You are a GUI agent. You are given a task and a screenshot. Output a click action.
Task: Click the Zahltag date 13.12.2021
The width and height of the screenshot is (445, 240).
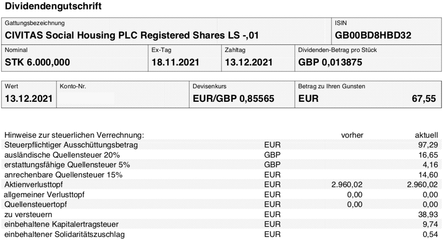[249, 63]
